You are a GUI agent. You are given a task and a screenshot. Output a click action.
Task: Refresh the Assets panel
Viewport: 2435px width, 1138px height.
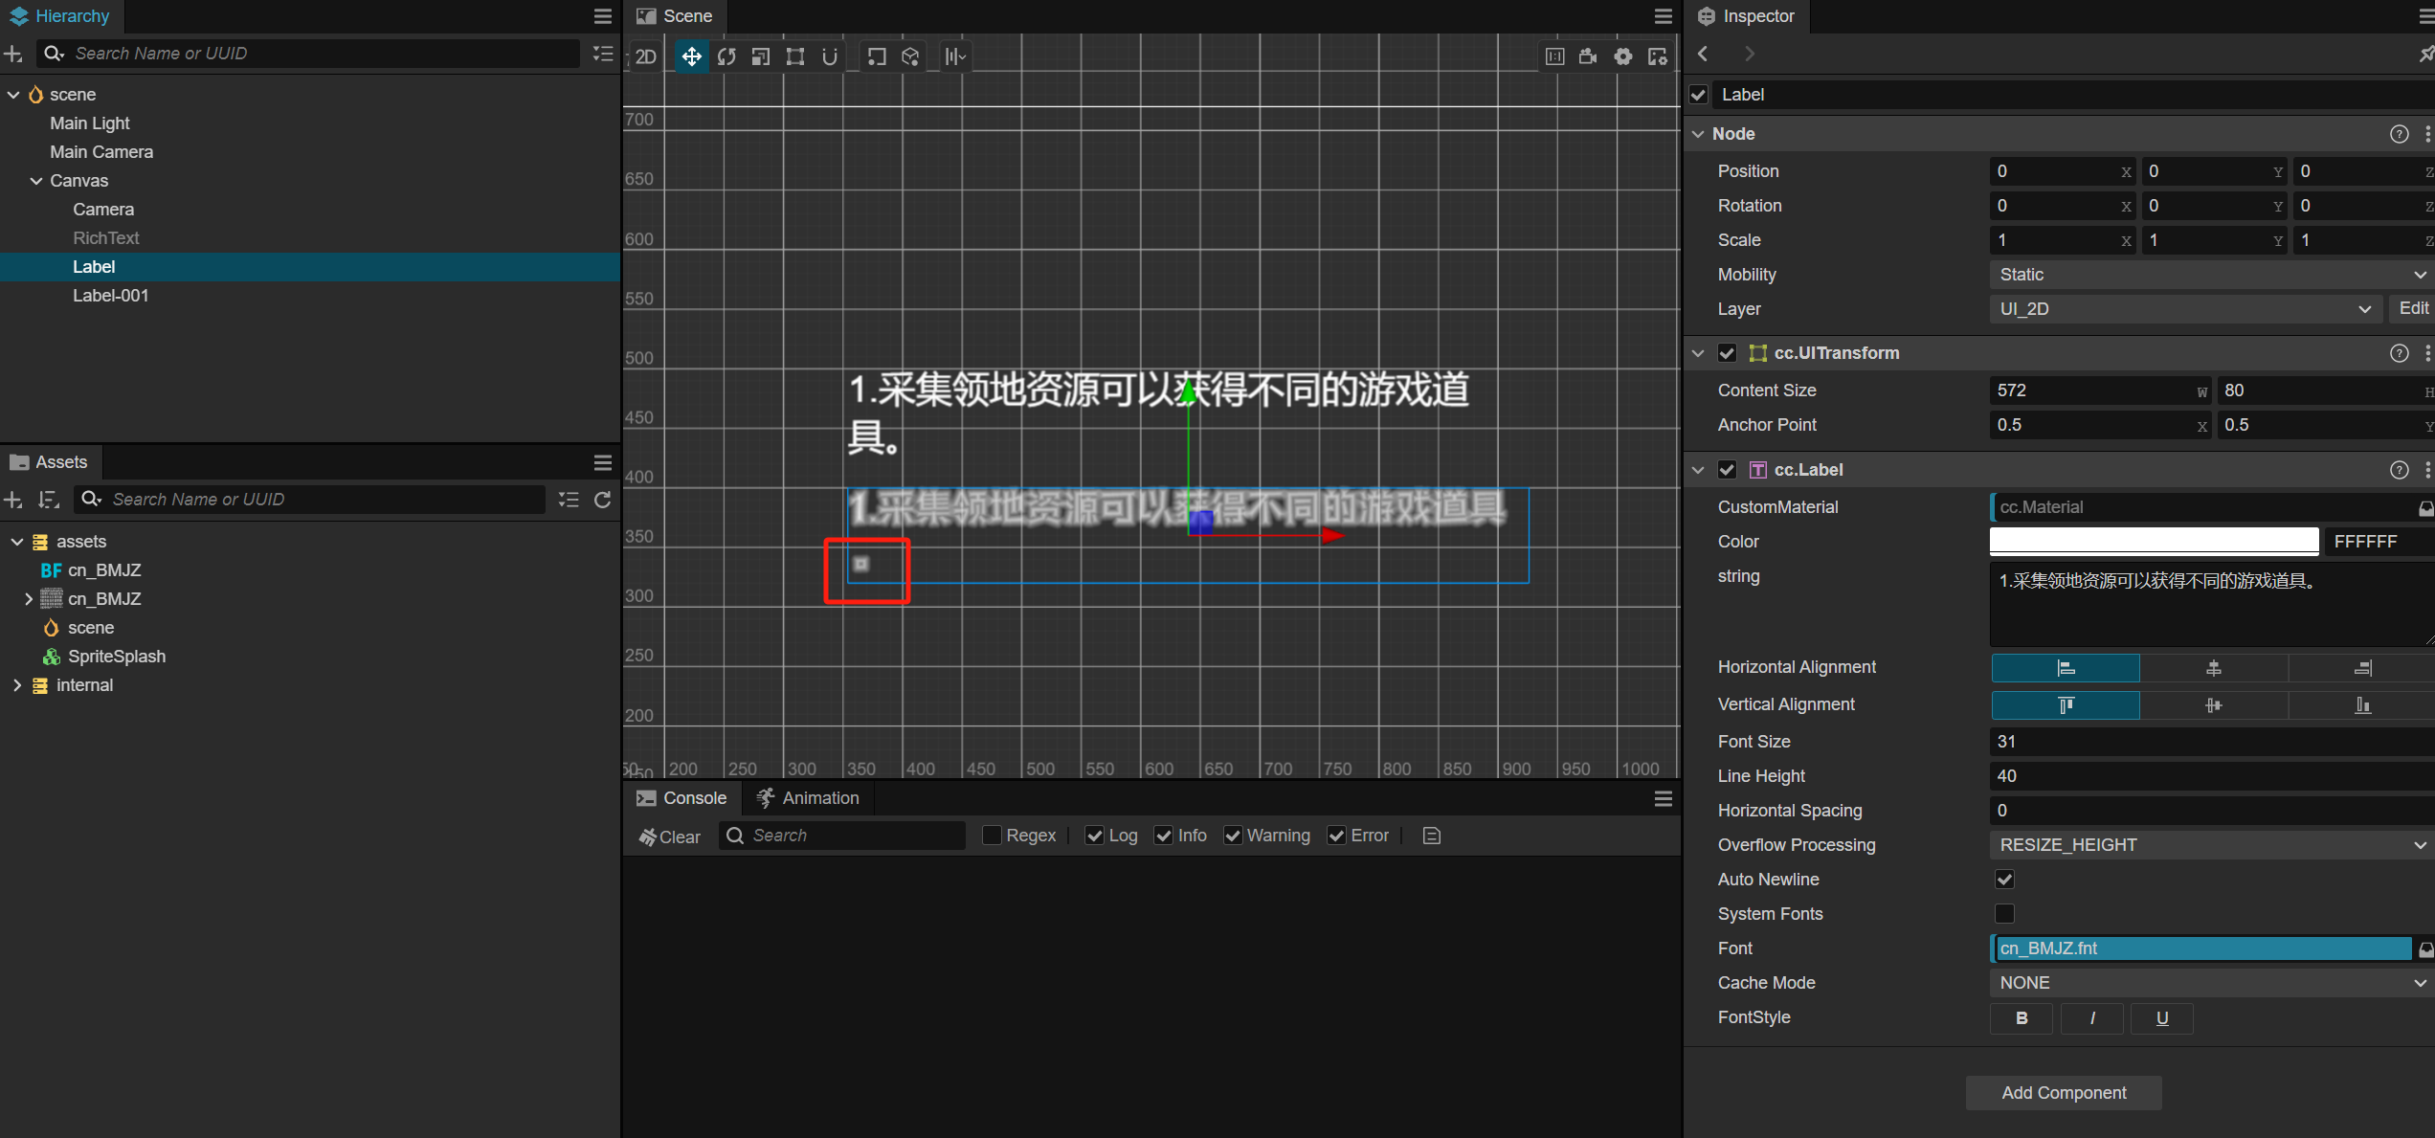[603, 500]
